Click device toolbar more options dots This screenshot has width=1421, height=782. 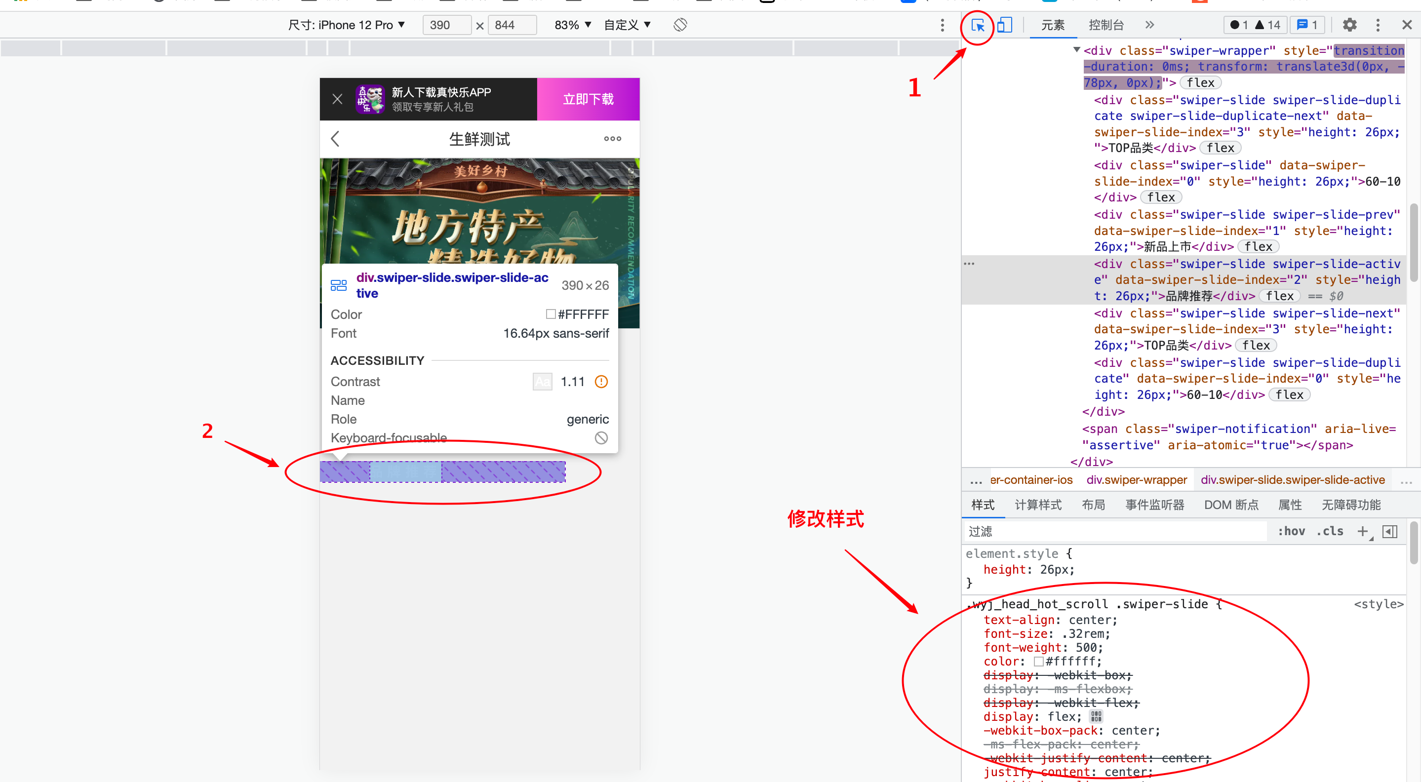click(942, 25)
